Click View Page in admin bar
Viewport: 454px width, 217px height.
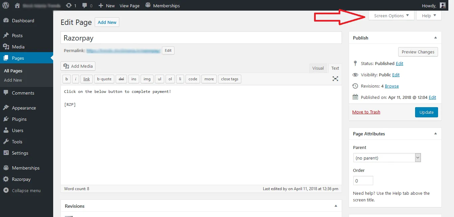click(x=130, y=6)
